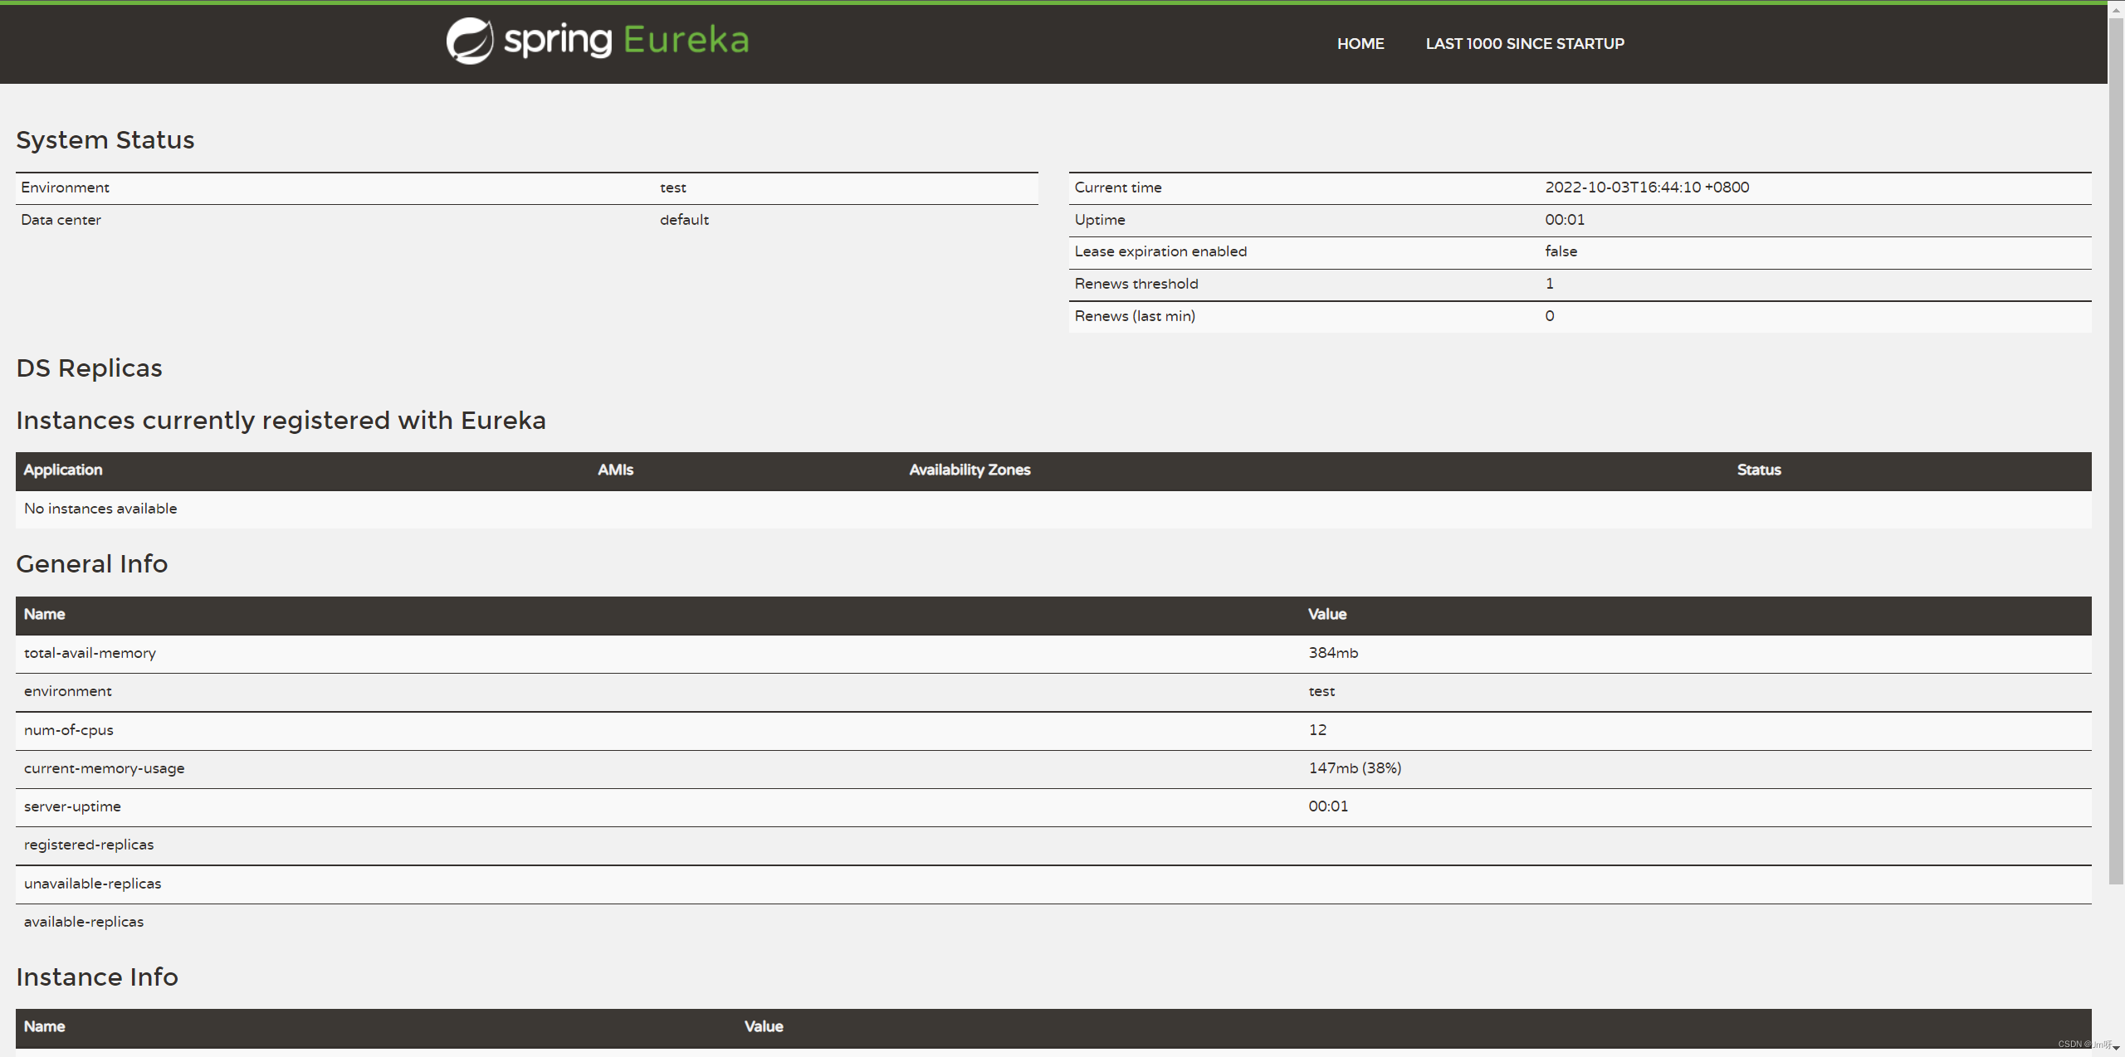Open LAST 1000 SINCE STARTUP page
This screenshot has height=1057, width=2125.
1525,44
